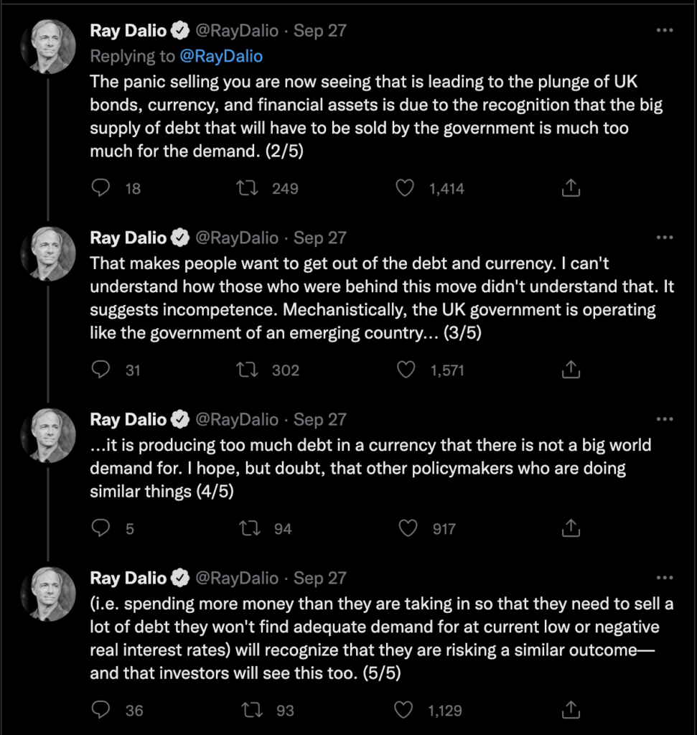The image size is (697, 735).
Task: Reply to the tweet with 31 comments
Action: [x=100, y=370]
